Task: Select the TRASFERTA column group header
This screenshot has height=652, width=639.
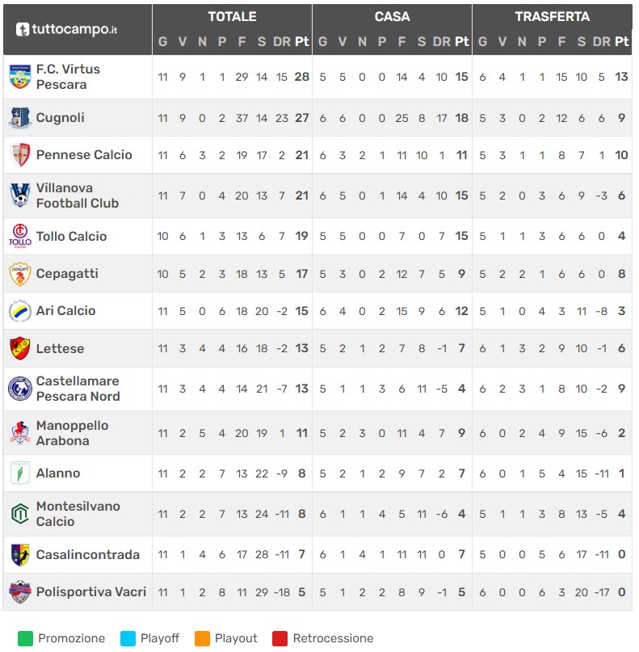Action: 552,17
